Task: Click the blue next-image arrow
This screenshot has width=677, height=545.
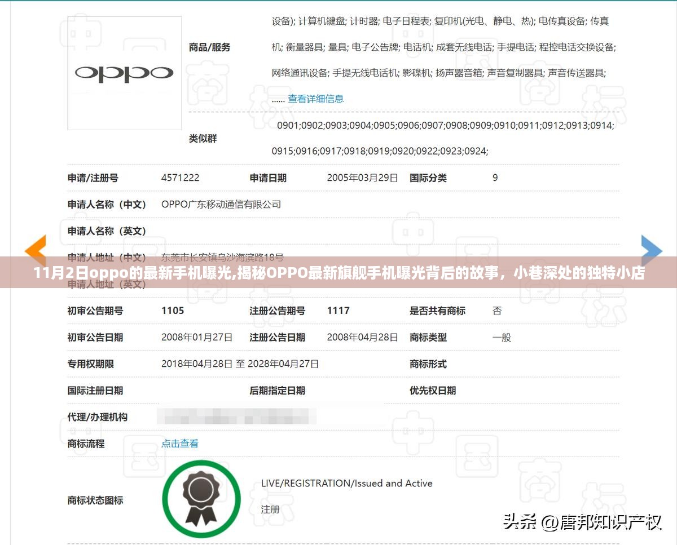Action: point(651,250)
